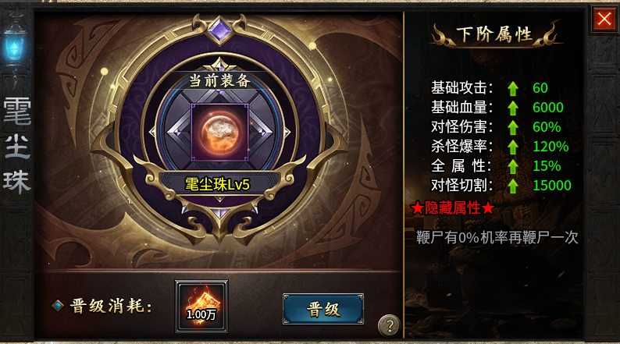Click the 鞭尸有0%机率再鞭尸一次 description text
This screenshot has width=620, height=344.
pyautogui.click(x=497, y=237)
